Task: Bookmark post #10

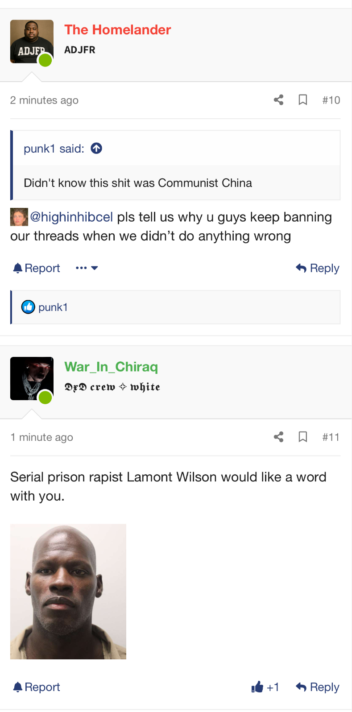Action: [x=303, y=100]
